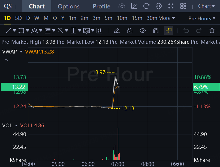Toggle the lock drawings icon
220x167 pixels.
129,30
